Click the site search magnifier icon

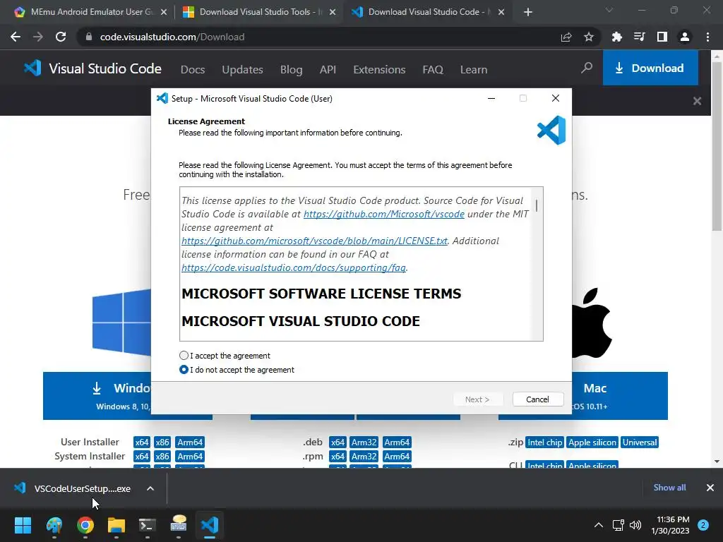coord(587,68)
